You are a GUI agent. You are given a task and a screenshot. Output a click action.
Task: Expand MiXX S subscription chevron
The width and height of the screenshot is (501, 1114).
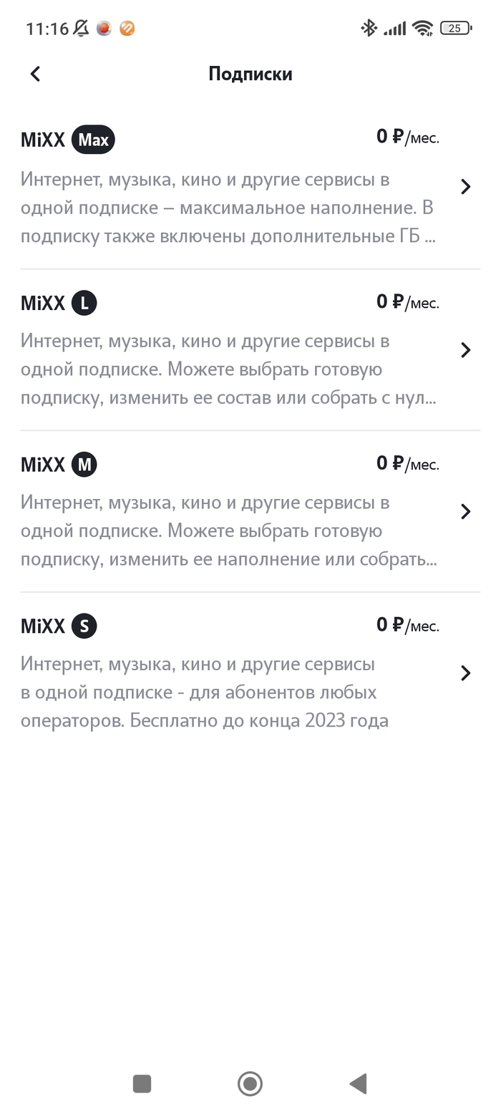pyautogui.click(x=466, y=673)
